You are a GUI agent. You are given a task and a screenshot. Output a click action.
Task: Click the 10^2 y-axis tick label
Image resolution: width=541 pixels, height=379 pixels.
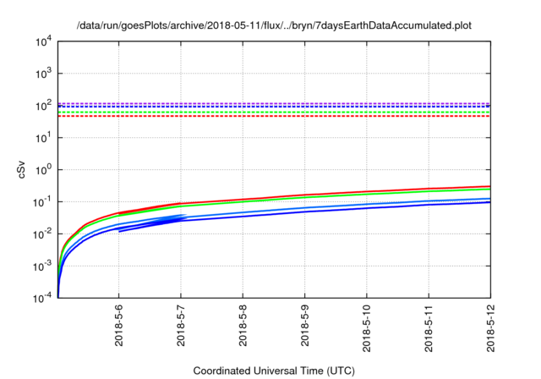point(43,105)
